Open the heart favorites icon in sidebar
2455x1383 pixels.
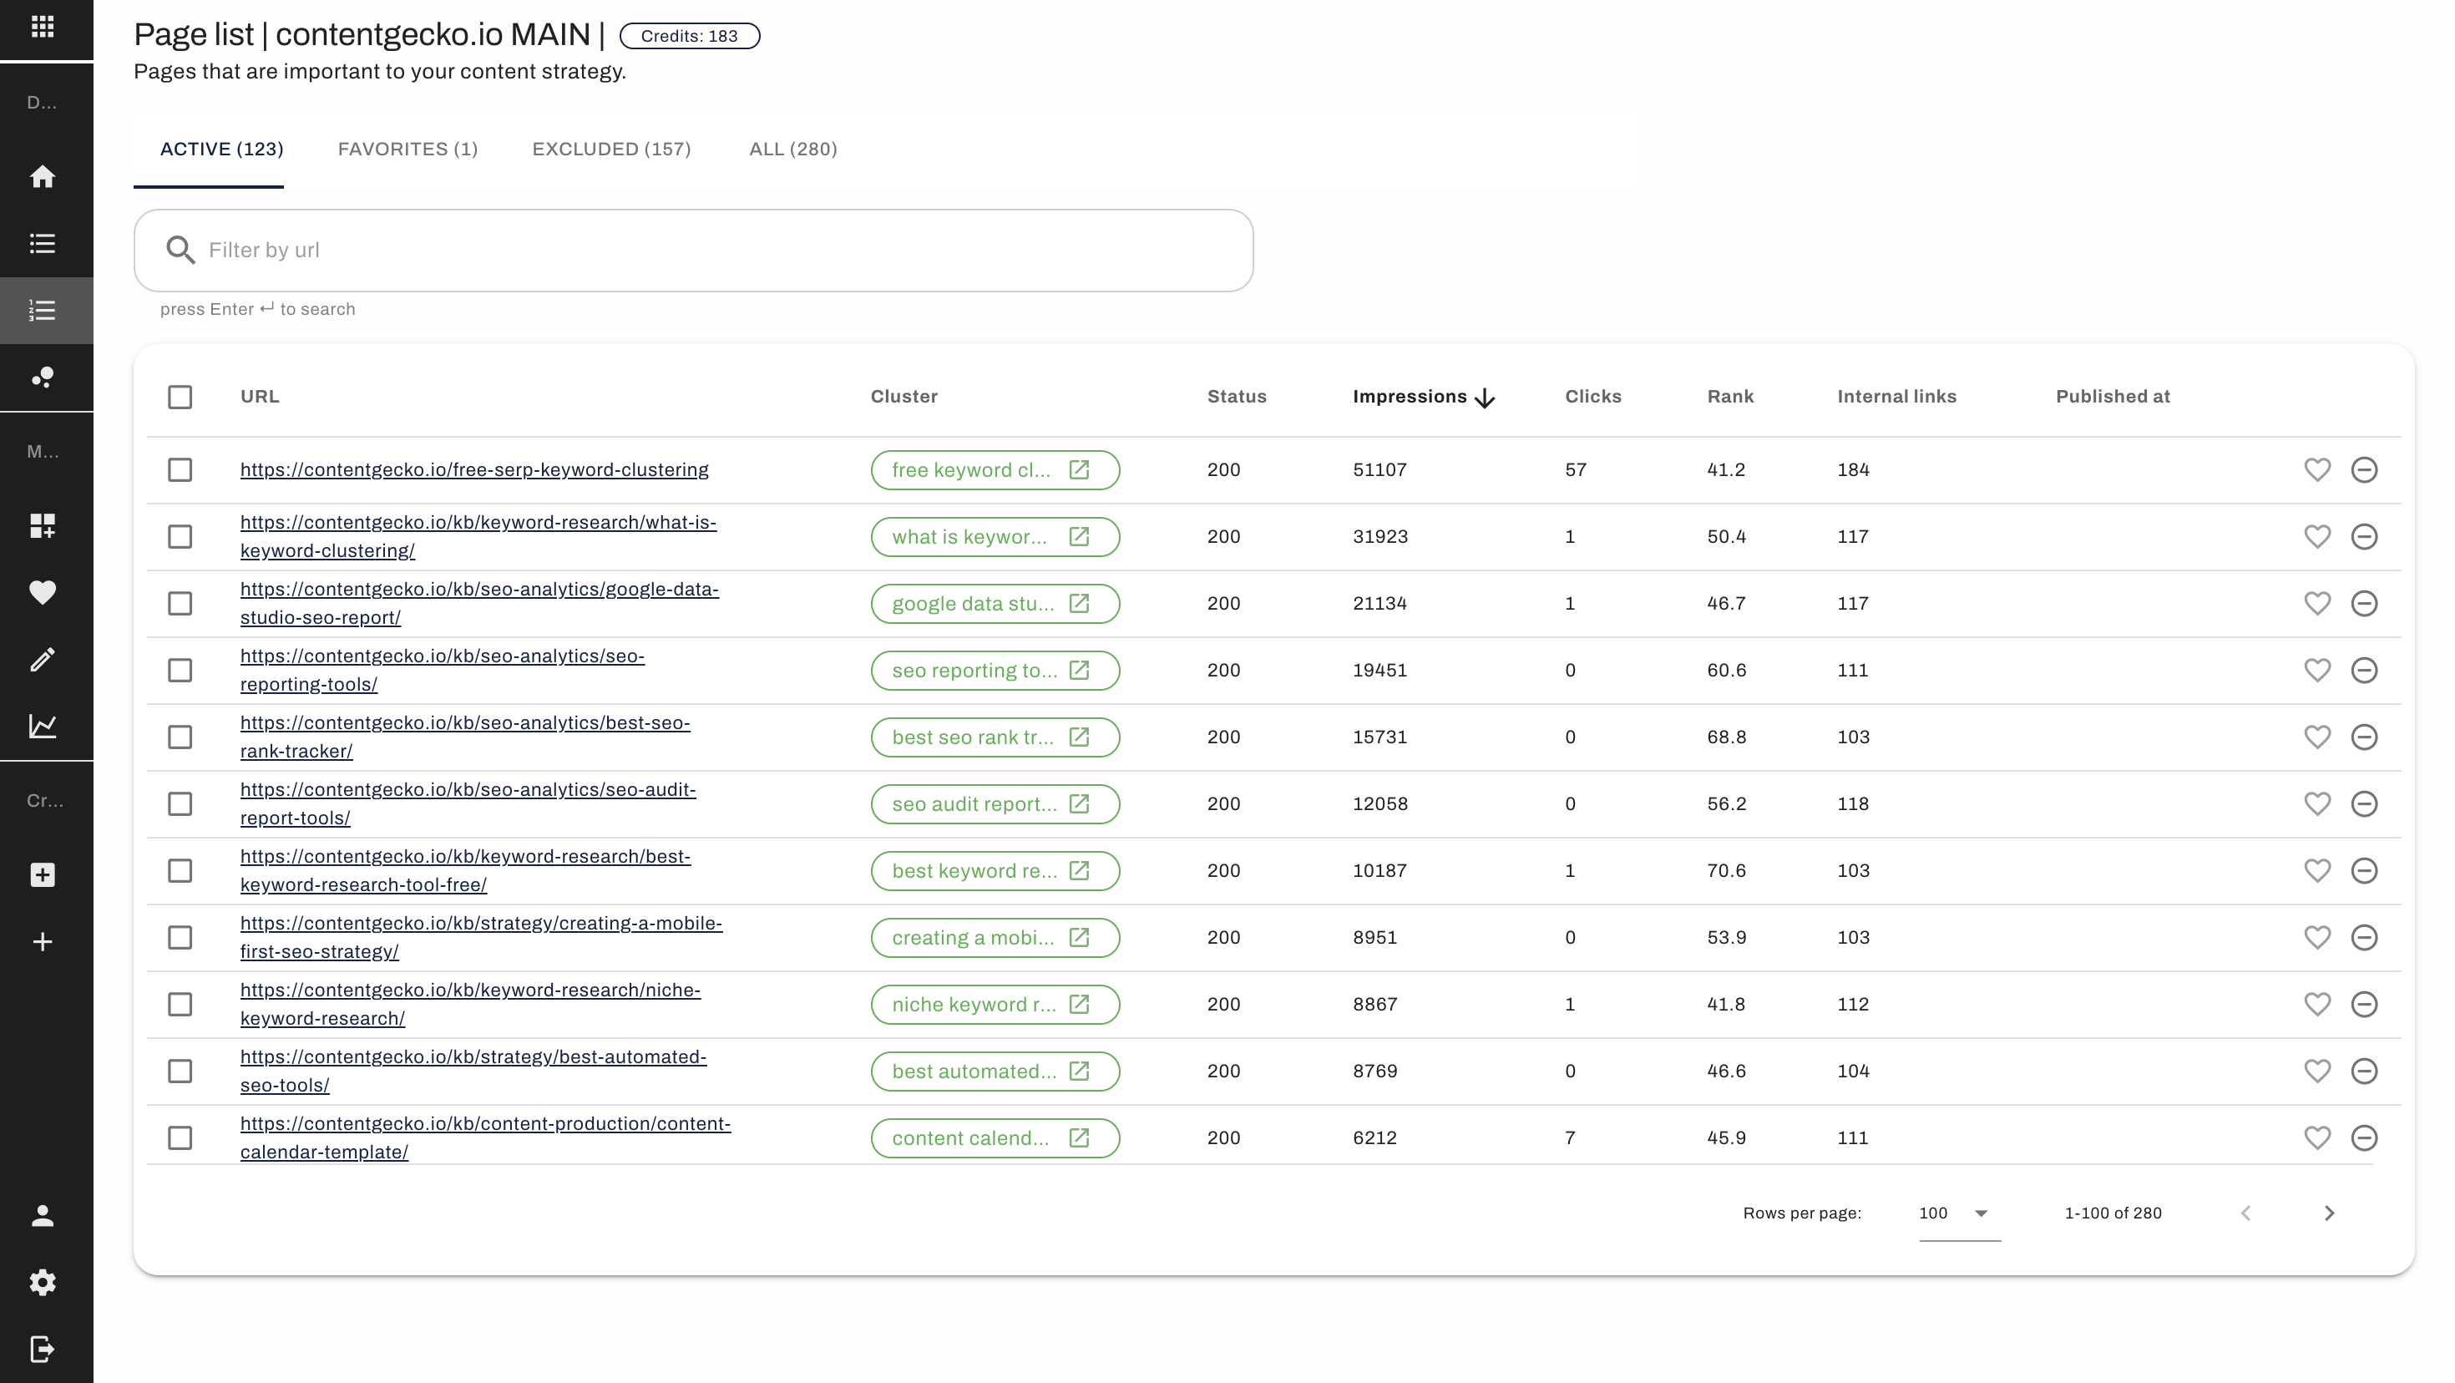coord(42,592)
